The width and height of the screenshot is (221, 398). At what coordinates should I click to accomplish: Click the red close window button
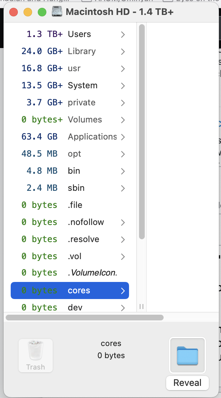click(14, 12)
